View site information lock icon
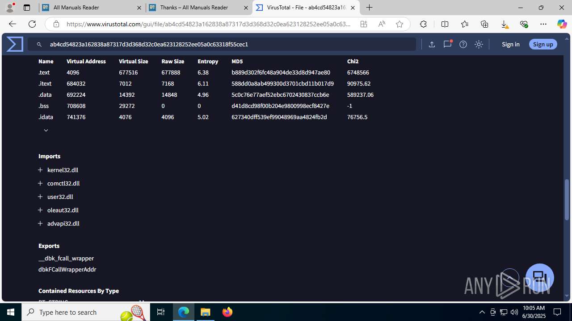 click(x=56, y=24)
